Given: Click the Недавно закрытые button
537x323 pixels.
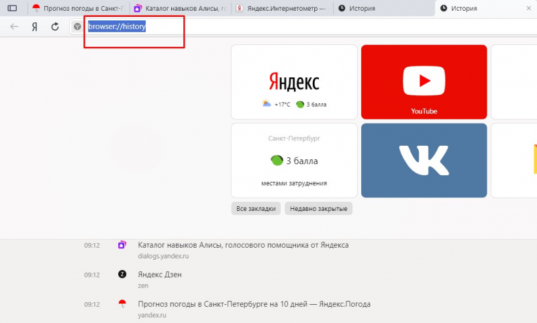Looking at the screenshot, I should click(x=318, y=209).
